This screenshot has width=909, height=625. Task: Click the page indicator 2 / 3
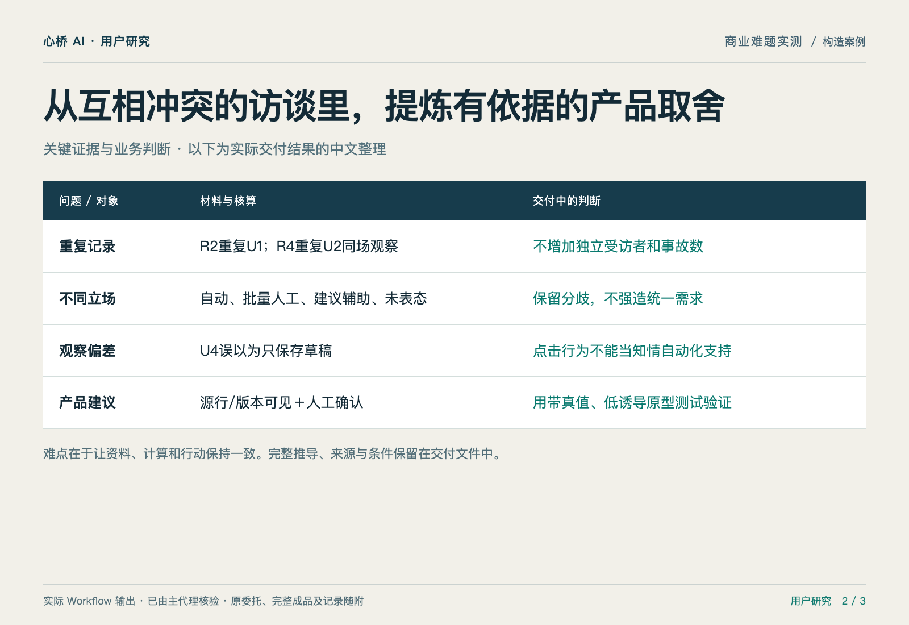click(x=853, y=601)
